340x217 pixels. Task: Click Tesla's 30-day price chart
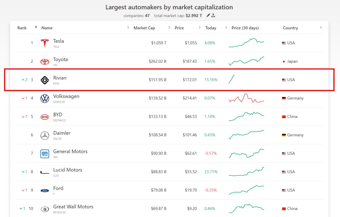click(246, 43)
